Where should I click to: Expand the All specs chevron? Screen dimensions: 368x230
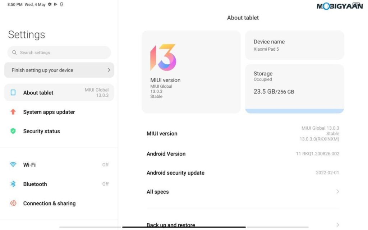click(x=337, y=192)
